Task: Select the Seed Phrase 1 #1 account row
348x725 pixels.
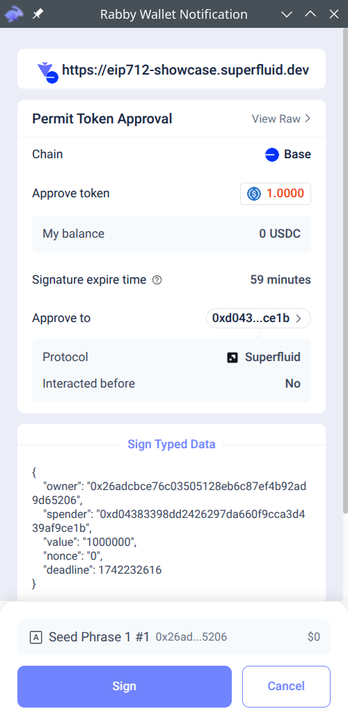Action: (x=174, y=637)
